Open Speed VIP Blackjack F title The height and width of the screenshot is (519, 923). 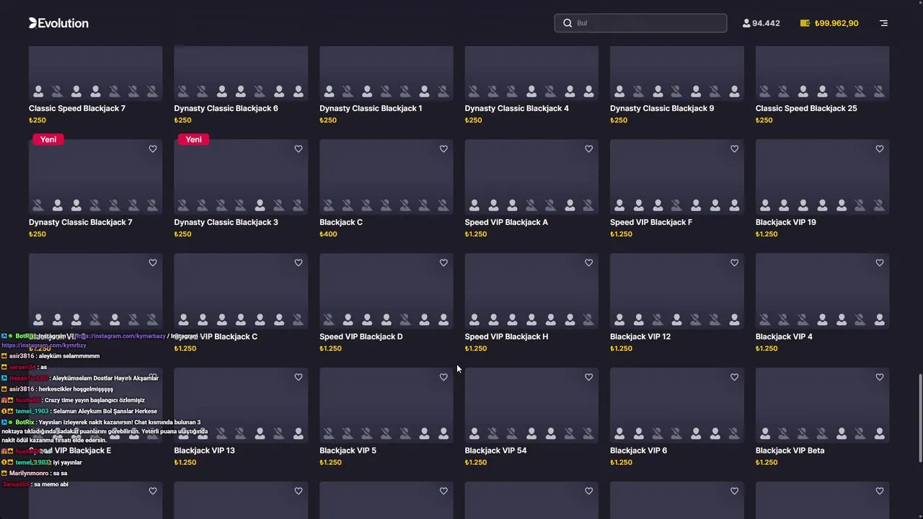[x=651, y=222]
